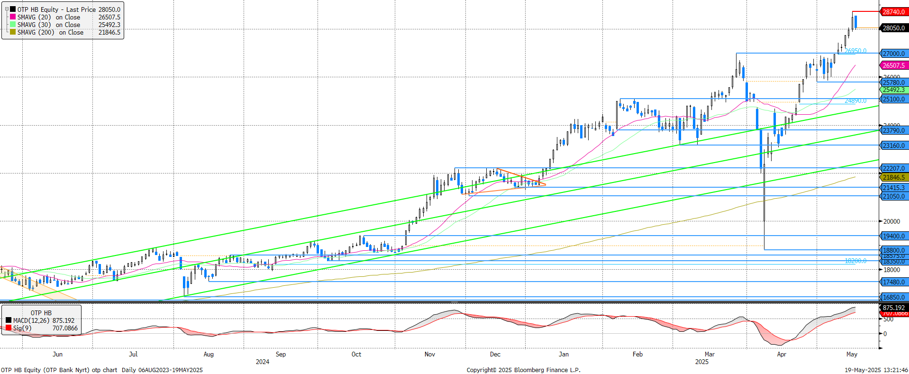Click the blue '25780.0' axis level label

pos(894,82)
